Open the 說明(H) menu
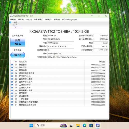 pyautogui.click(x=57, y=20)
